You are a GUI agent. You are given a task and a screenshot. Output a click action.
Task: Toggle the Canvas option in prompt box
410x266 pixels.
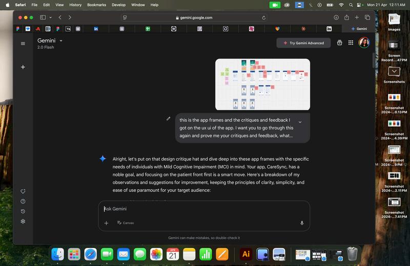[x=126, y=223]
